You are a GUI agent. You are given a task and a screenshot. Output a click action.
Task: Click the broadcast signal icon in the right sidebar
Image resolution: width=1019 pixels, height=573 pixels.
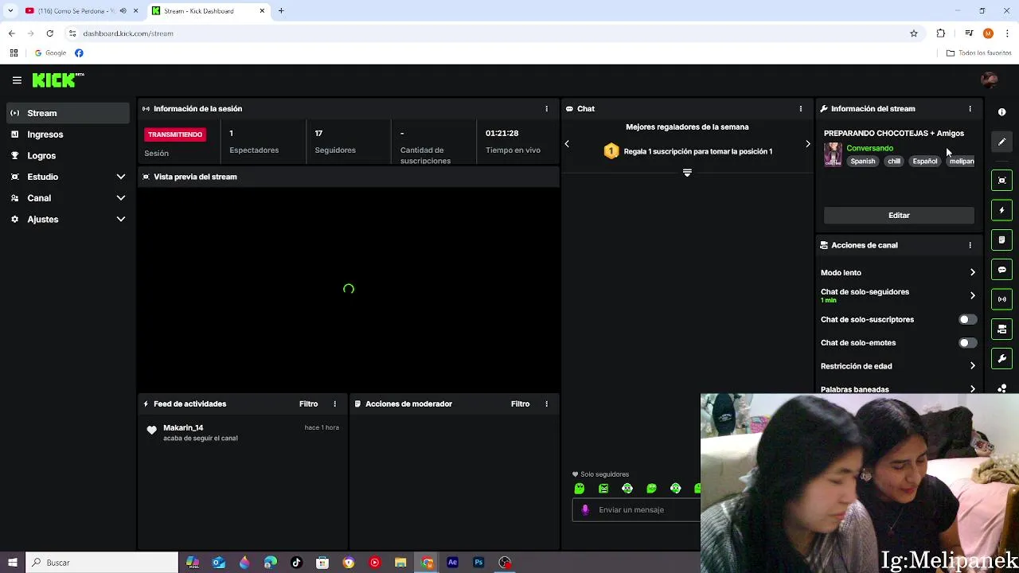pos(1002,299)
